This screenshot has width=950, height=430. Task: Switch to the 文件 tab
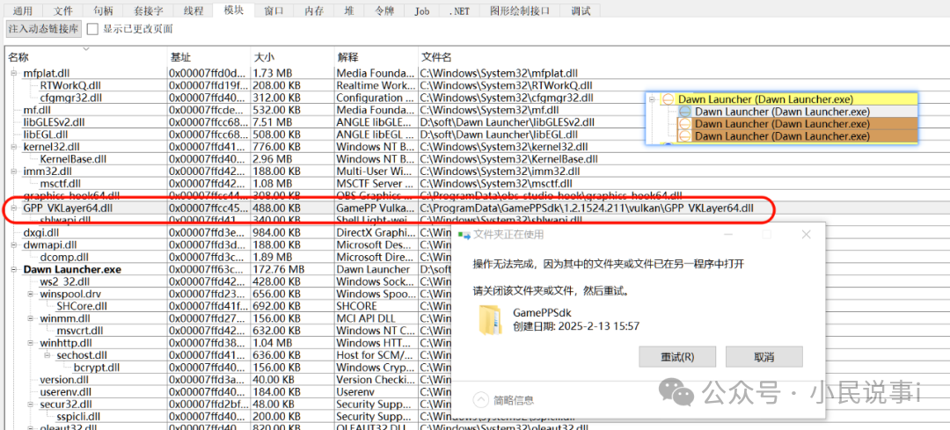[x=63, y=11]
